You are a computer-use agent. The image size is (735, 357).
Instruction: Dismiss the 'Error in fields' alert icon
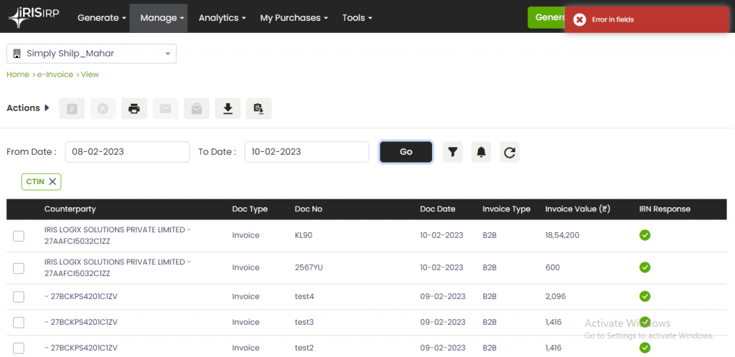(580, 20)
